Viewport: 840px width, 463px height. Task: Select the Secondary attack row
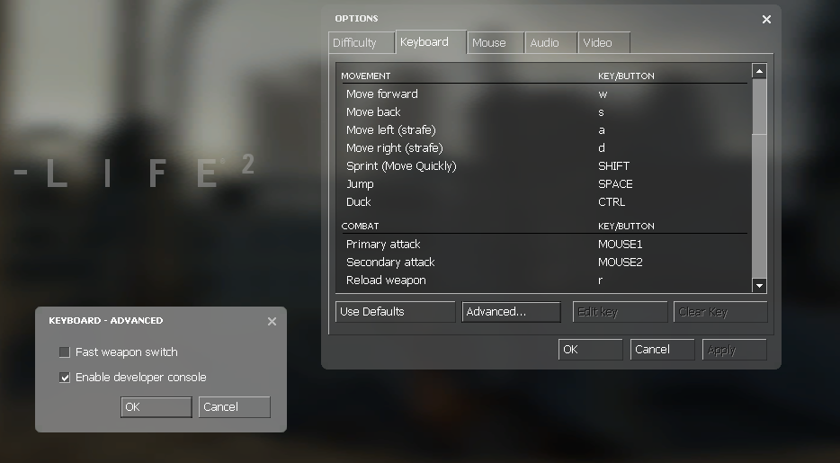point(544,263)
